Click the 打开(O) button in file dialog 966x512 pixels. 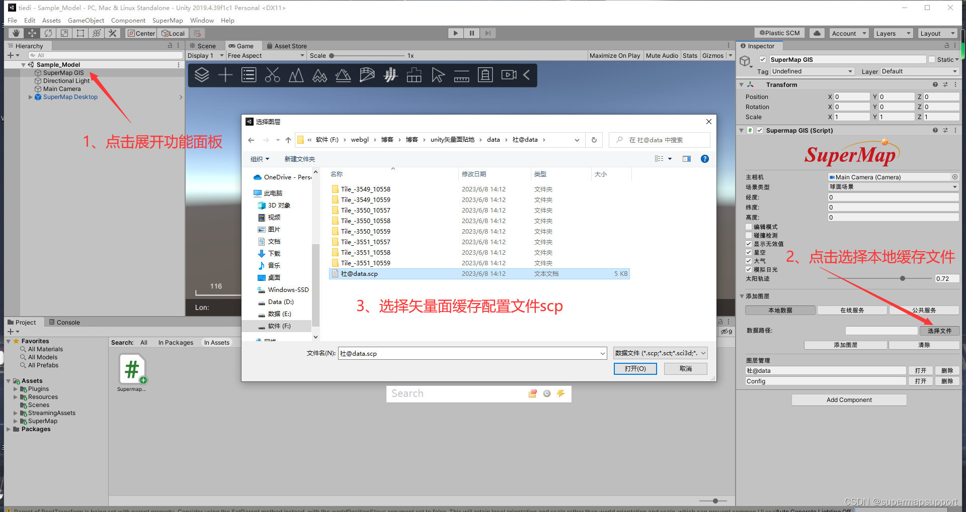pyautogui.click(x=635, y=368)
